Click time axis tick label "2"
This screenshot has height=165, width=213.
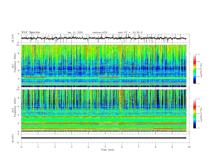(55, 147)
